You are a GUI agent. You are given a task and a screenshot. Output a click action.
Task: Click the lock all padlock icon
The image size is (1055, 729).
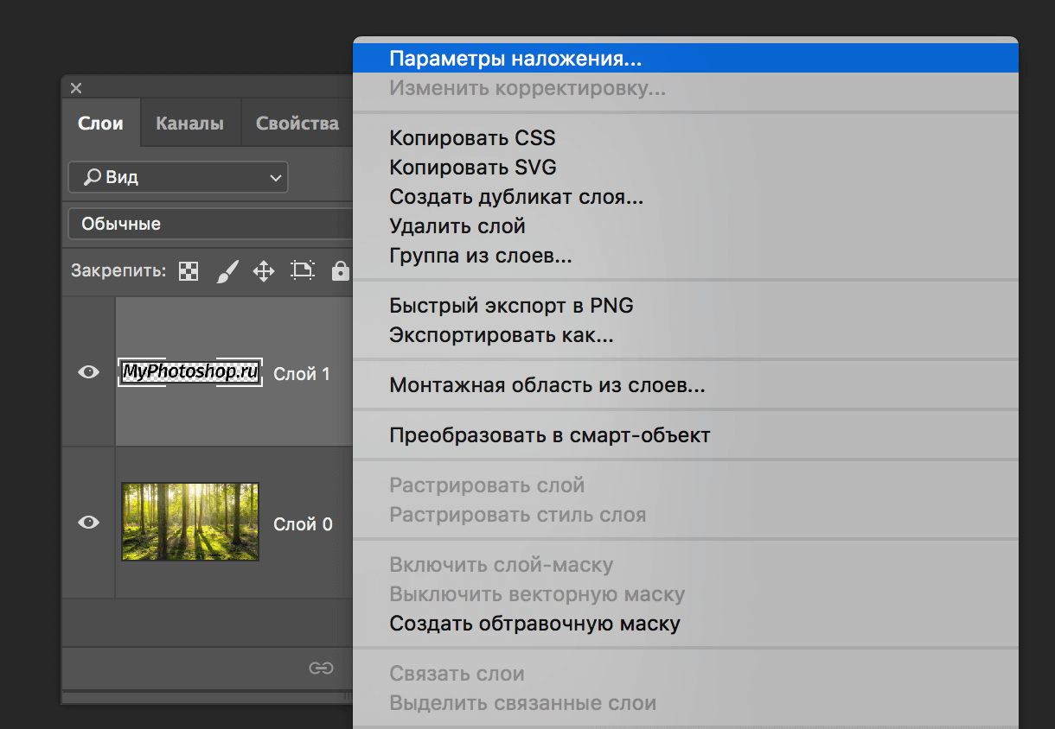(340, 271)
